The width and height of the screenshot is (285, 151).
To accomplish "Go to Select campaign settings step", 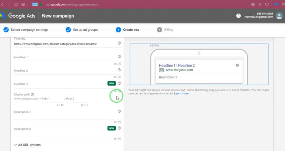I will tap(26, 30).
